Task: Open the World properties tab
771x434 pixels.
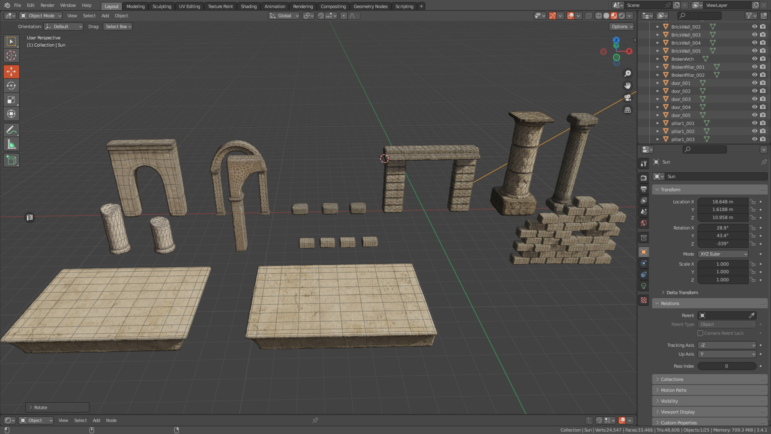Action: point(643,223)
